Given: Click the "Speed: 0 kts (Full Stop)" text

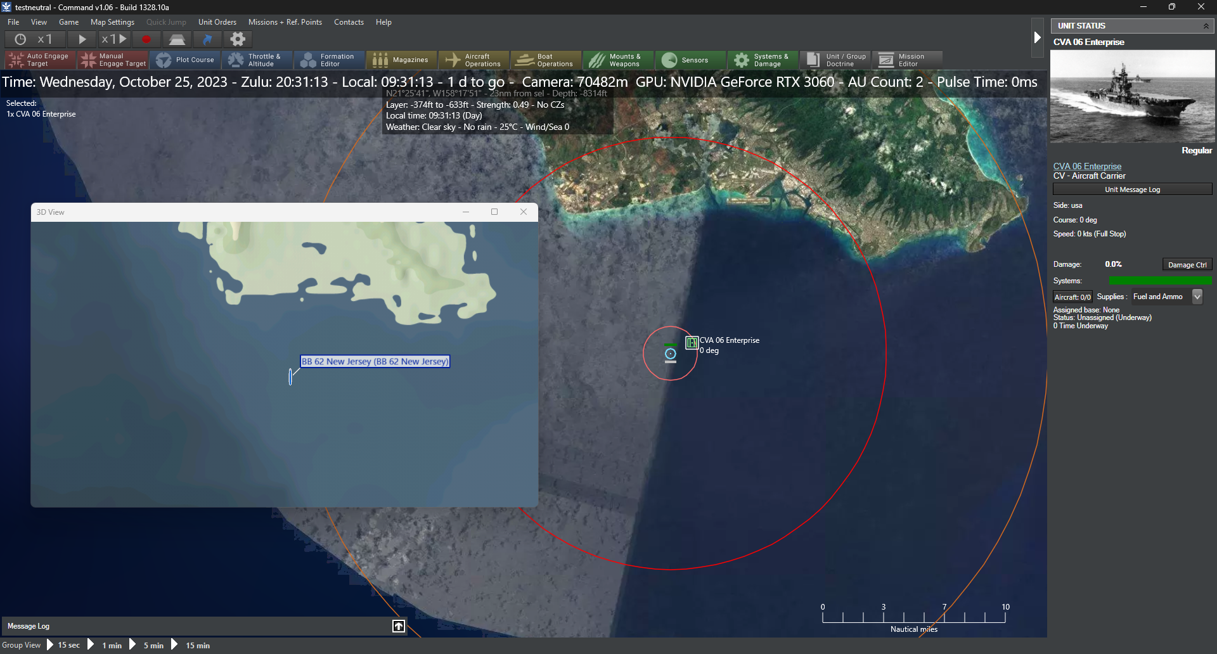Looking at the screenshot, I should [1090, 234].
